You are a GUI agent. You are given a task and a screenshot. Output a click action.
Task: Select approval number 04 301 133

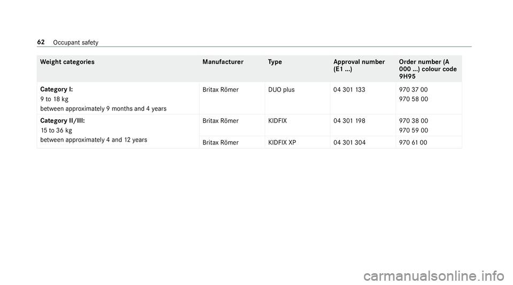pyautogui.click(x=349, y=90)
